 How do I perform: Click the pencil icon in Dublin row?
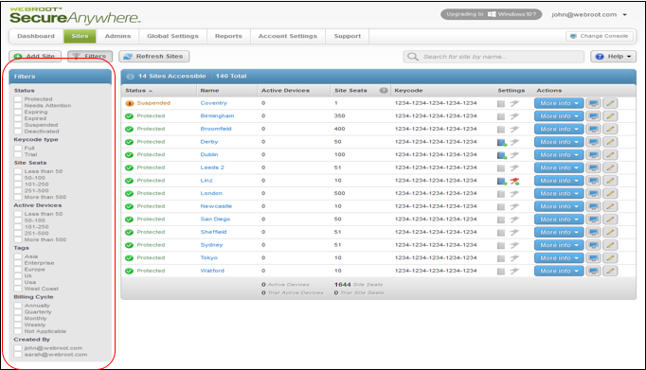(610, 155)
